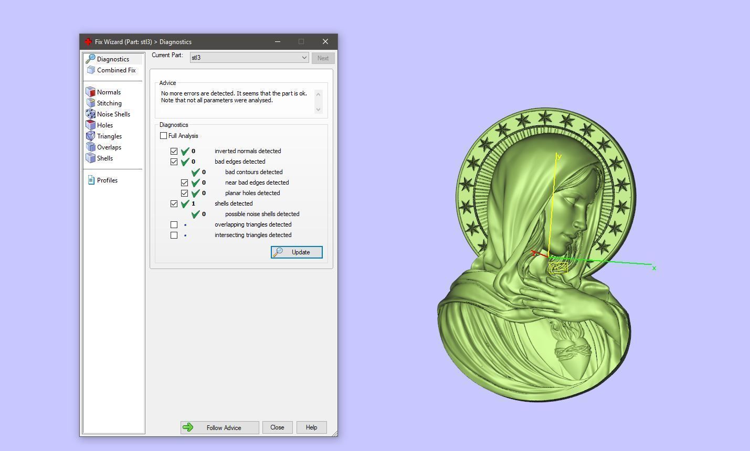The width and height of the screenshot is (750, 451).
Task: Click green checkmark beside bad contours detected
Action: pyautogui.click(x=195, y=172)
